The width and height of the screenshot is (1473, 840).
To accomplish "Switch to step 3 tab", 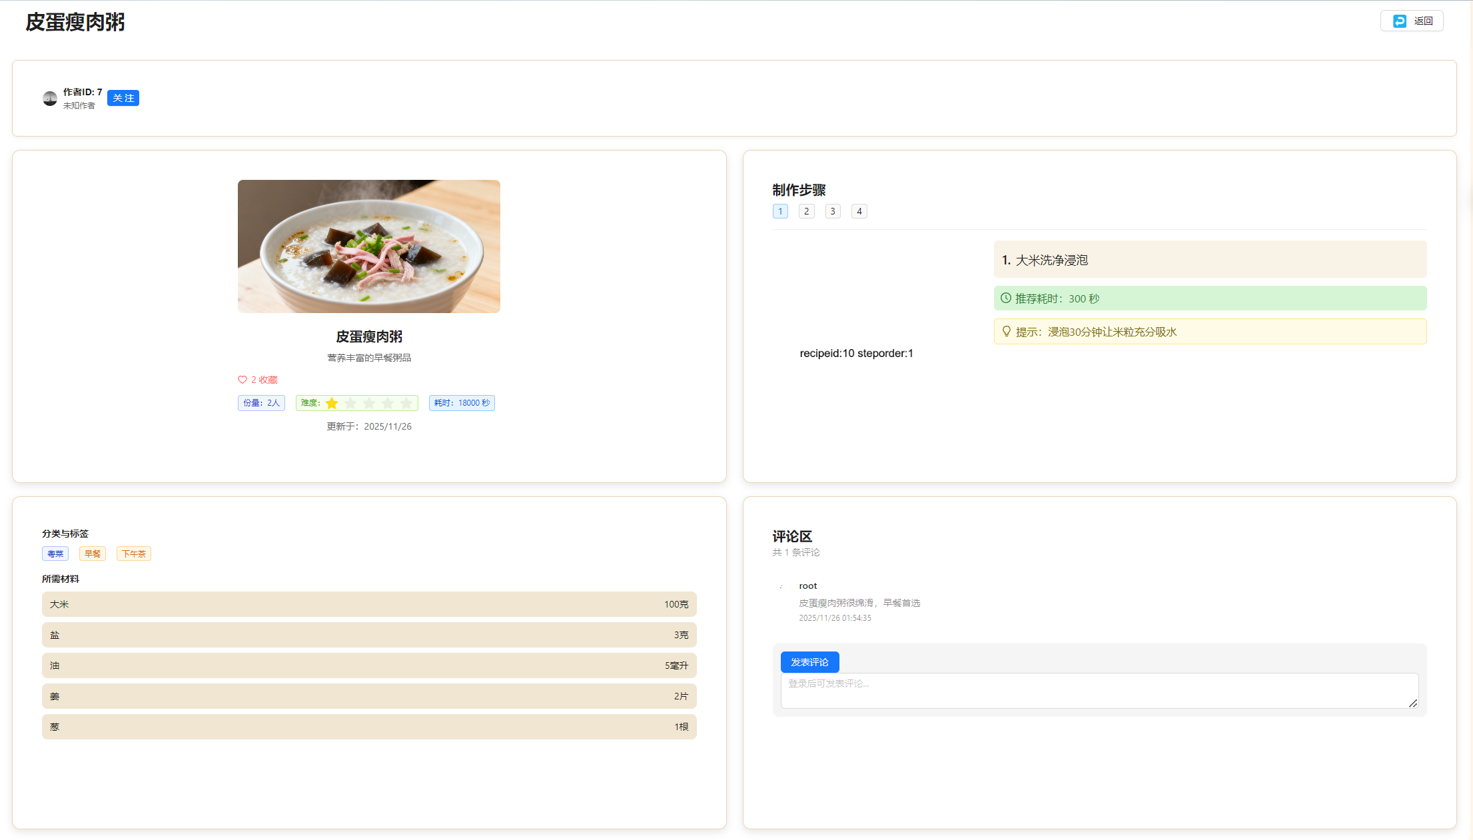I will [832, 211].
